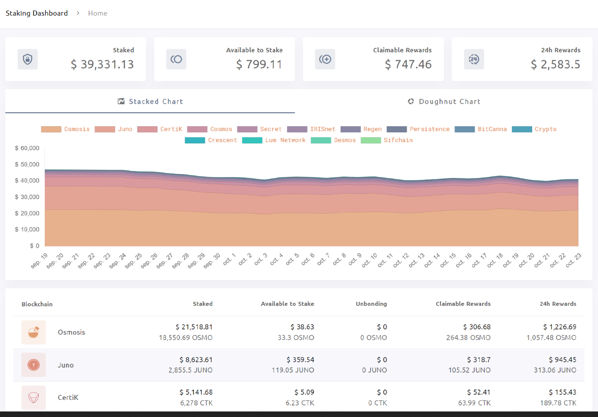
Task: Click the CertiK shield logo in table
Action: [x=34, y=397]
